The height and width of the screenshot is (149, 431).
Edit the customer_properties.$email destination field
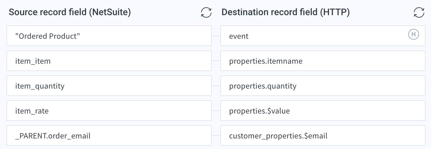pyautogui.click(x=323, y=135)
